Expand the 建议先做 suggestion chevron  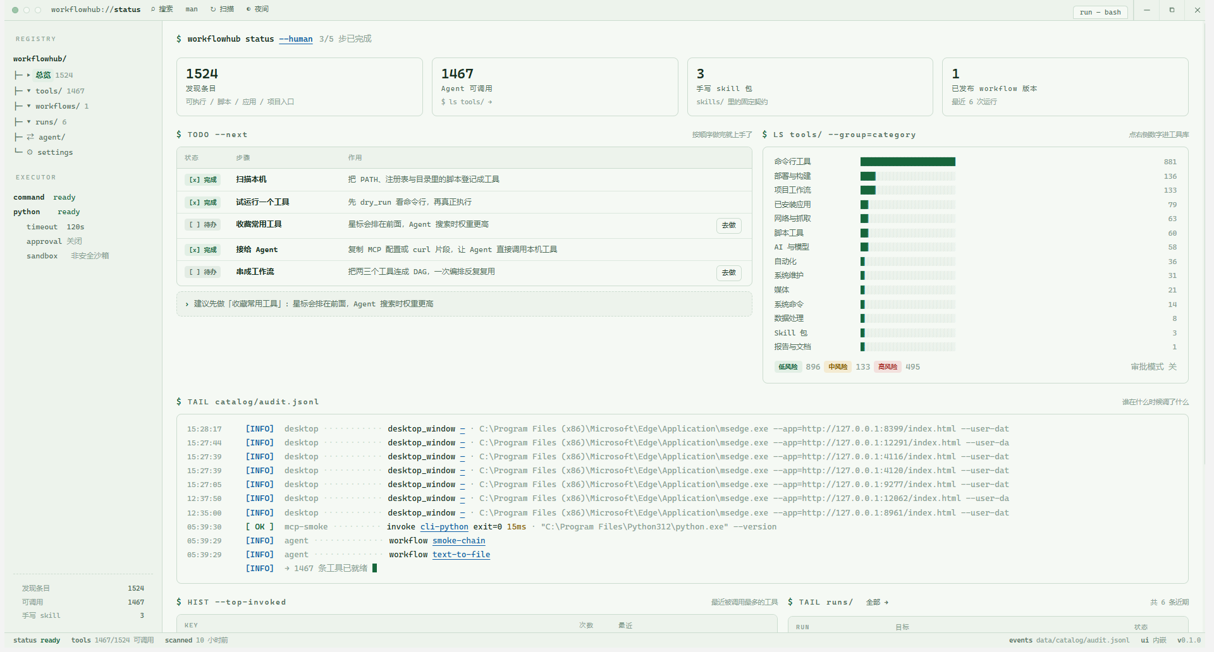tap(187, 305)
